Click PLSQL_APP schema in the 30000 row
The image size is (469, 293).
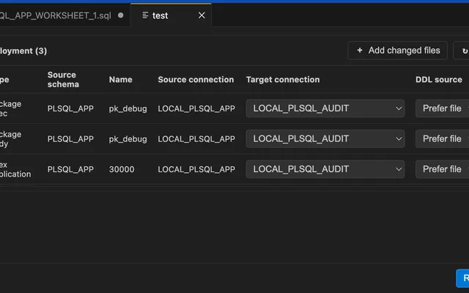70,169
